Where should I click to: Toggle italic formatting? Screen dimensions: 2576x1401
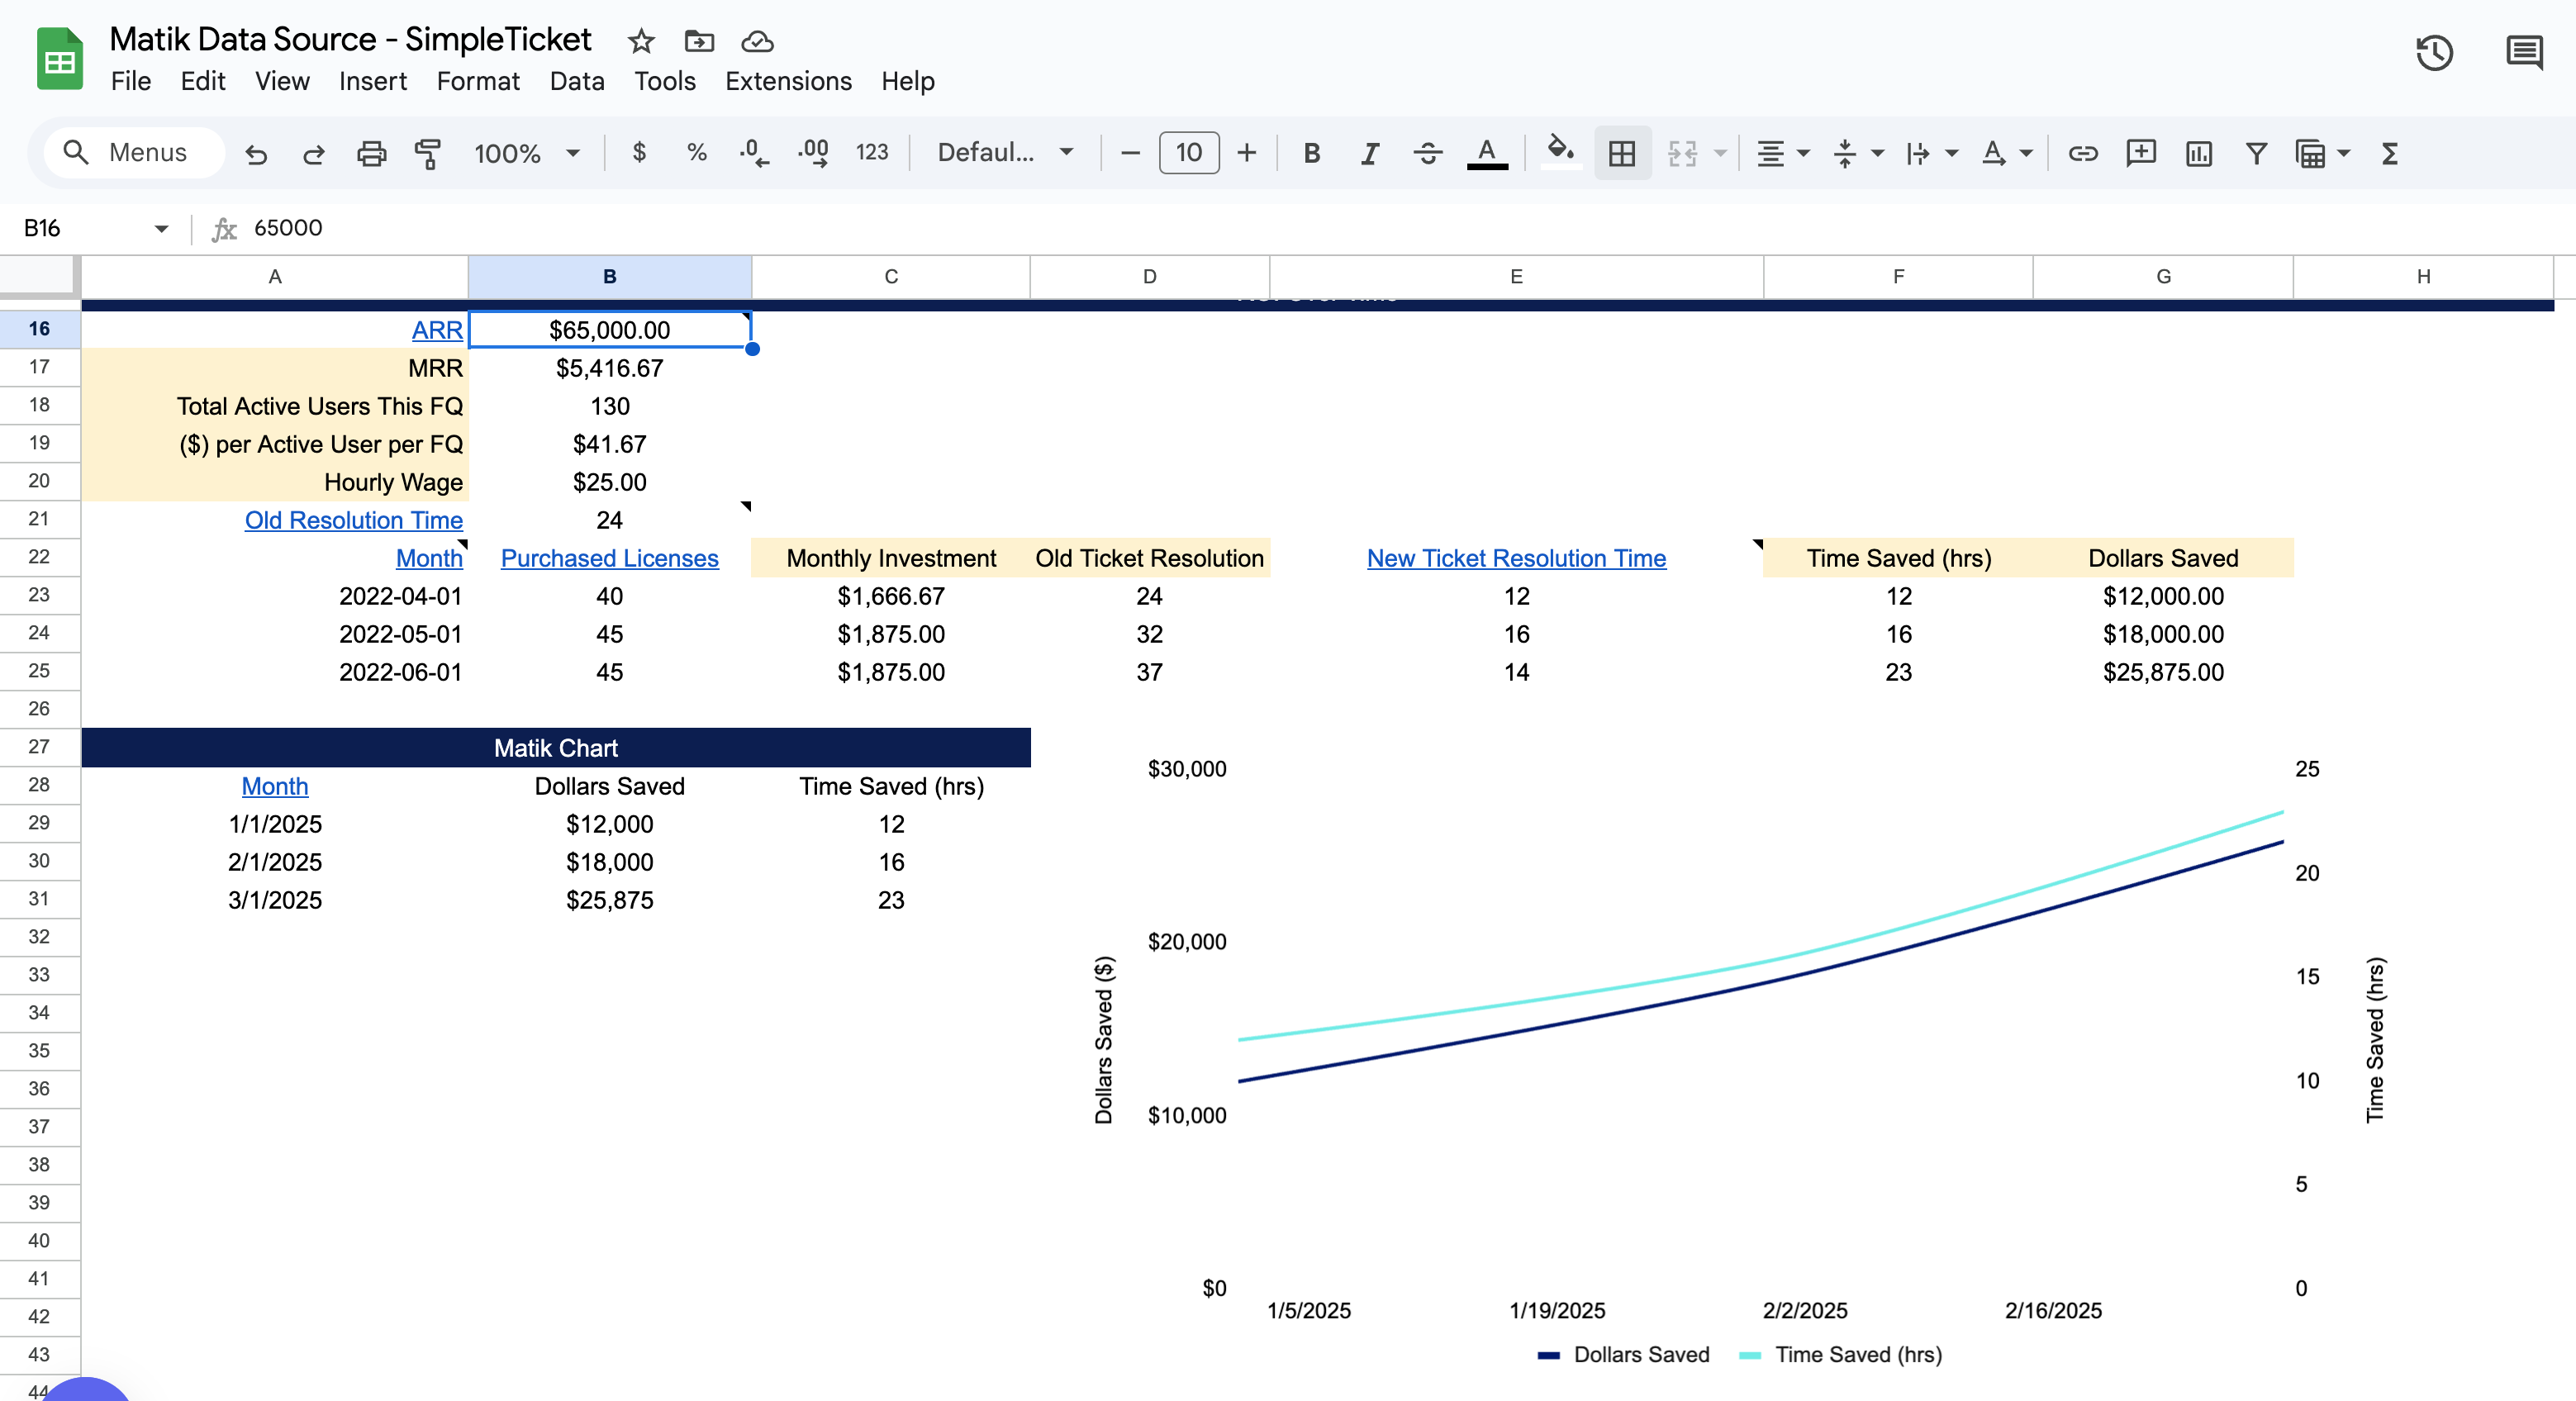coord(1370,153)
